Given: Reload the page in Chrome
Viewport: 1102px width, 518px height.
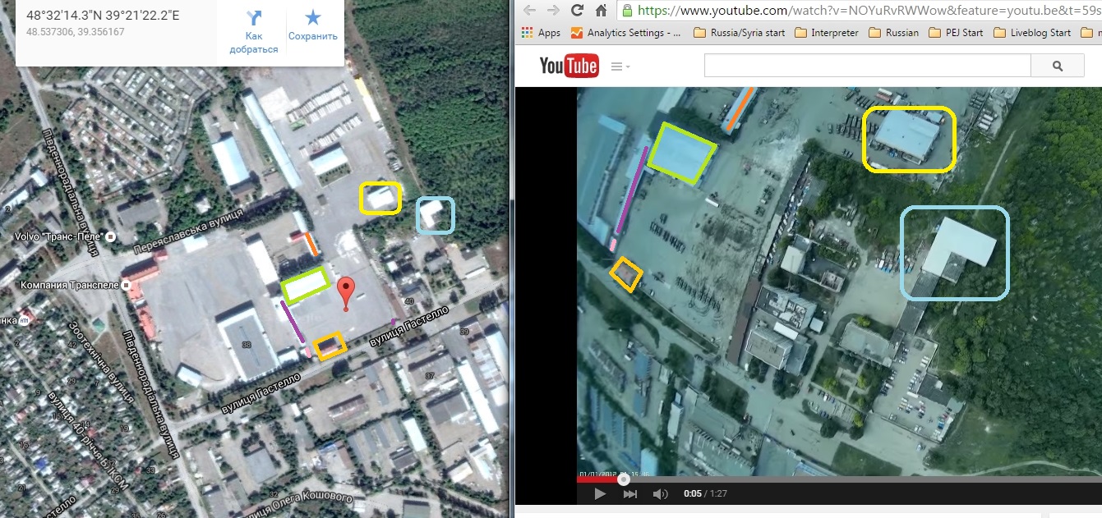Looking at the screenshot, I should [577, 11].
